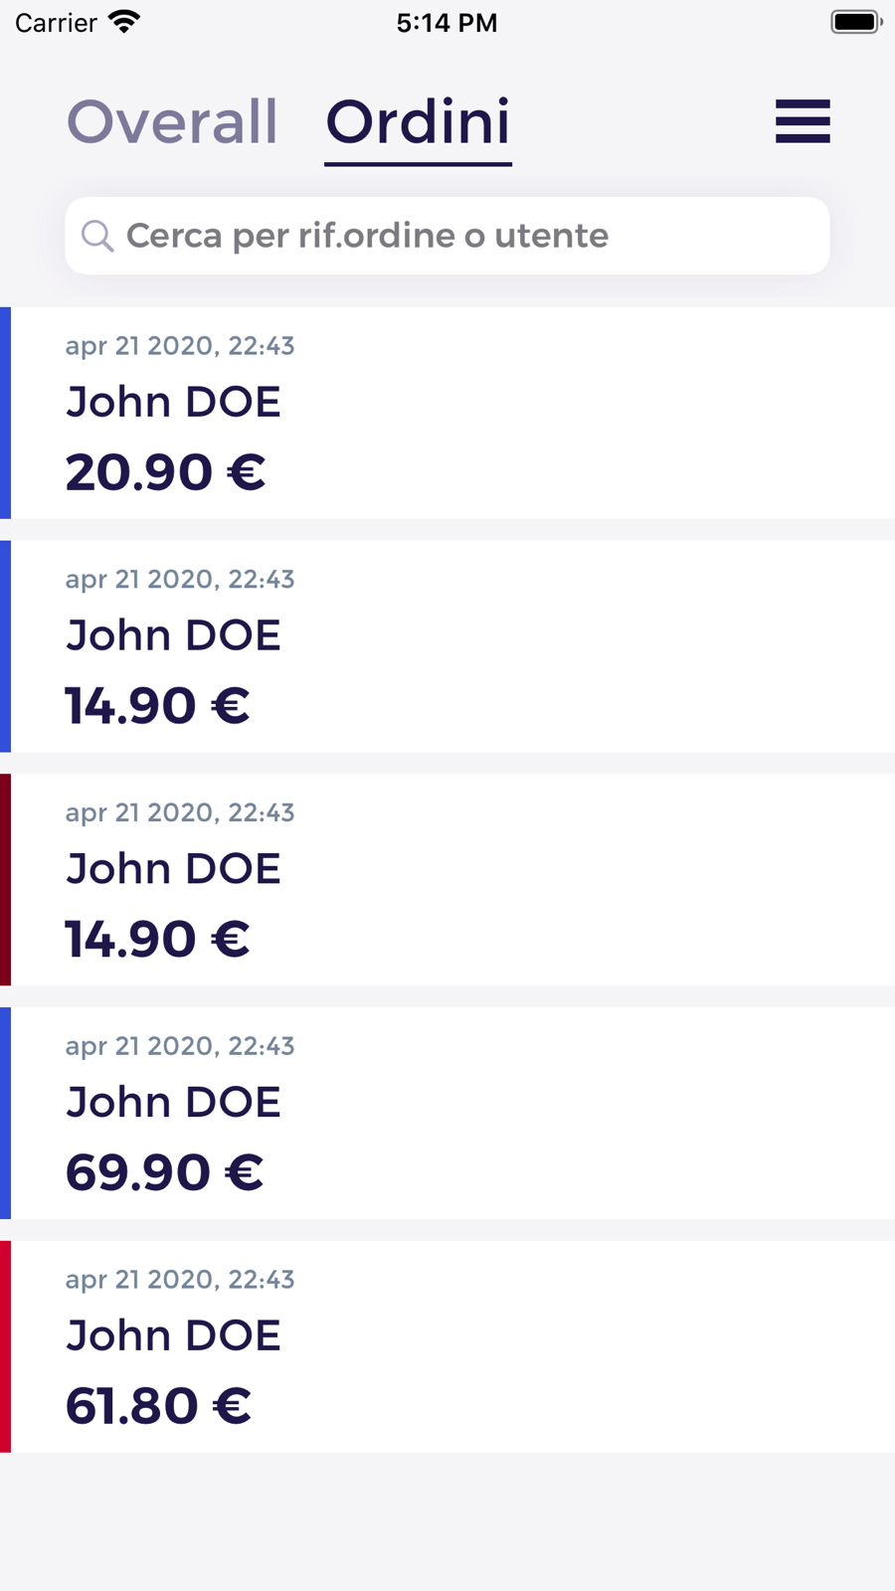Tap the search magnifier icon

[x=96, y=236]
